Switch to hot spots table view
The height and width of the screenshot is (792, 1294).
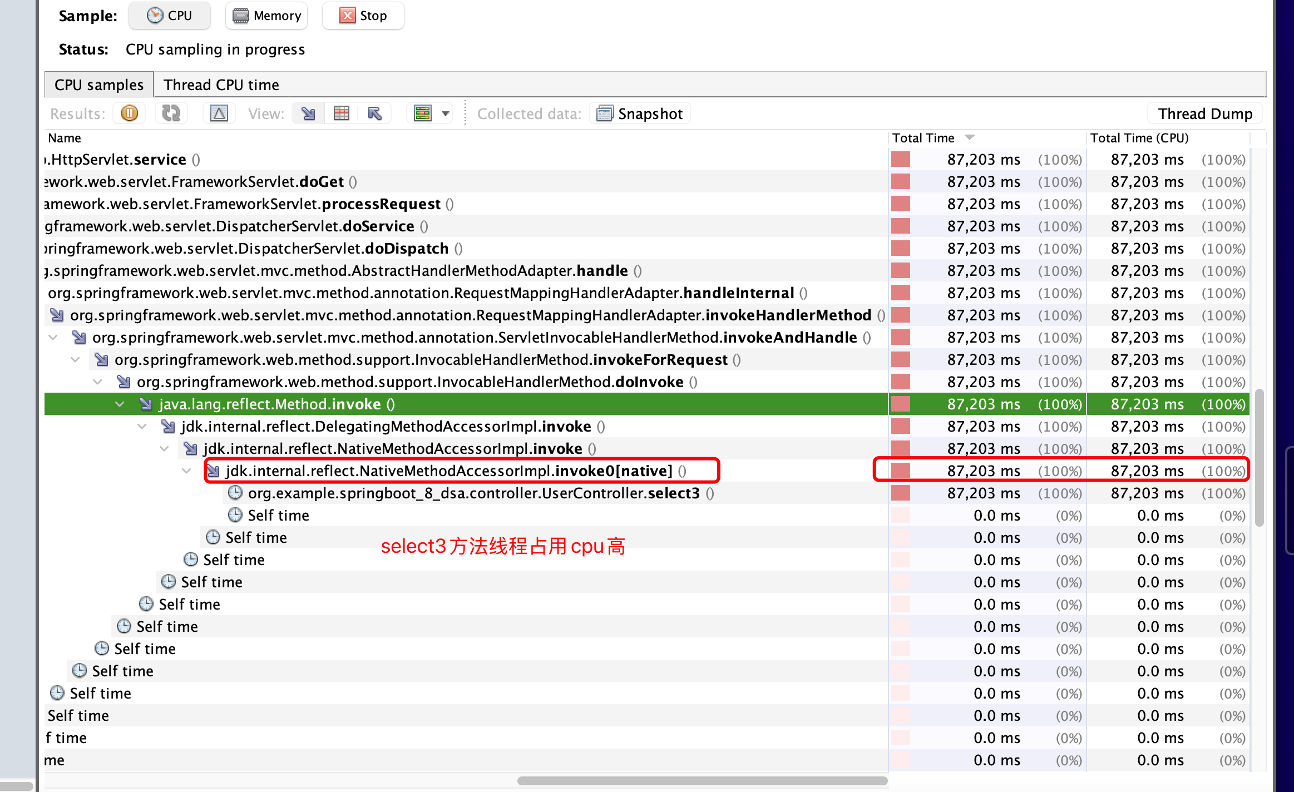[341, 113]
